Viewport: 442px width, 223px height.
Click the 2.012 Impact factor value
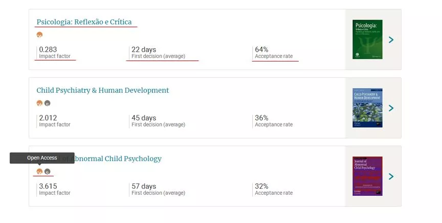[x=48, y=118]
